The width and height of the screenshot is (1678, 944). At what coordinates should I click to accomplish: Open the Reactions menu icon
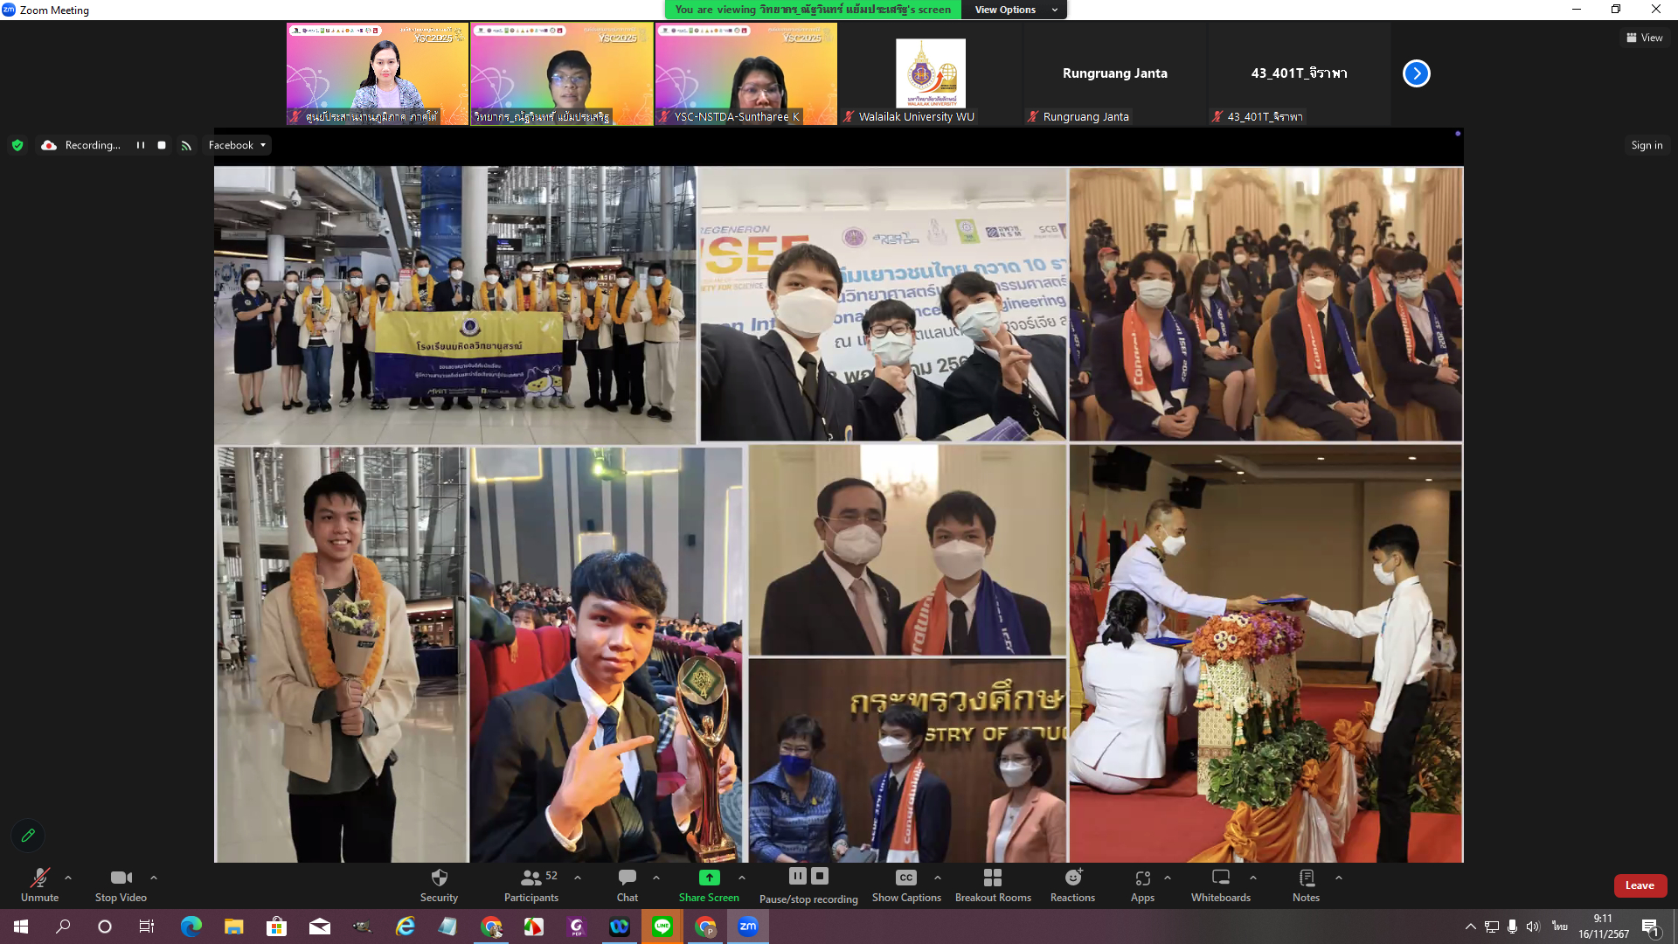[x=1073, y=878]
